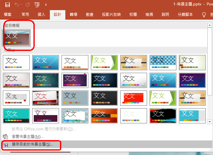Select current presentation theme under 這份簡報
213x155 pixels.
coord(17,38)
